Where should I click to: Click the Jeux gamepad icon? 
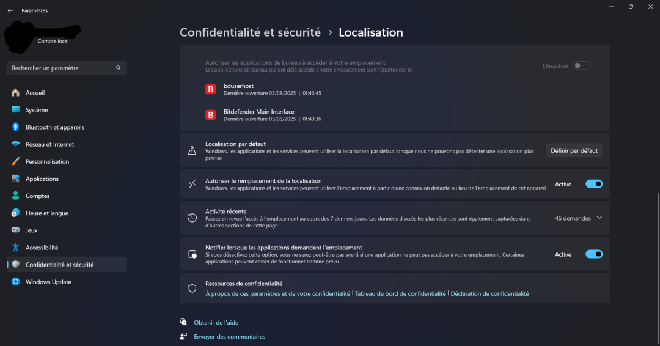[x=15, y=230]
